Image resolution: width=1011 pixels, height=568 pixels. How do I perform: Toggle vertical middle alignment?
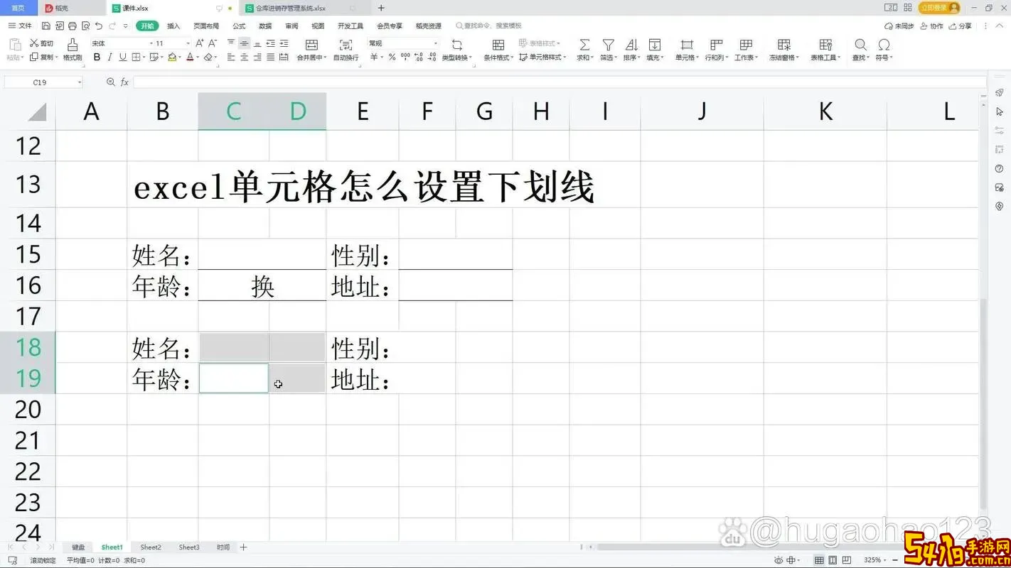point(244,43)
